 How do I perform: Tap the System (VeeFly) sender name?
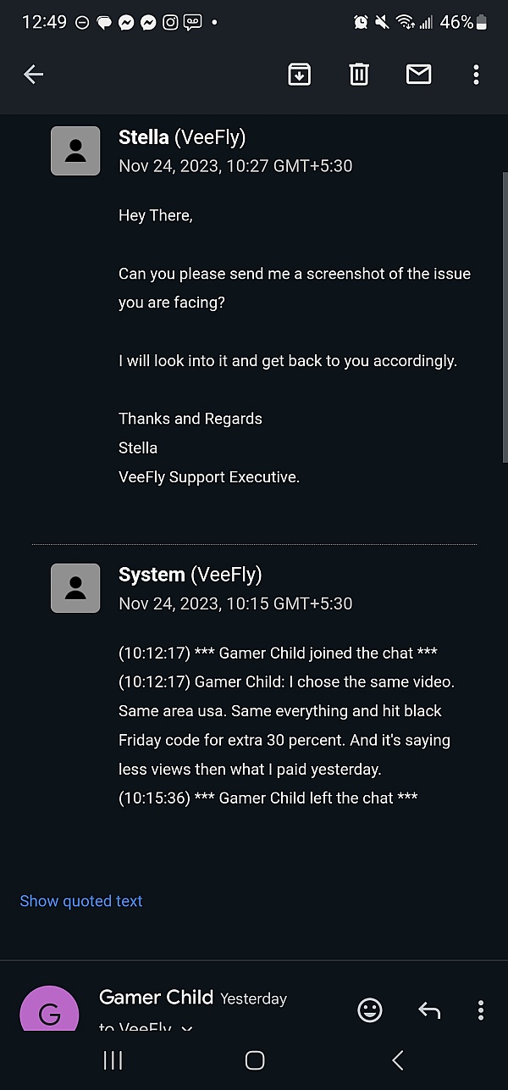point(190,575)
